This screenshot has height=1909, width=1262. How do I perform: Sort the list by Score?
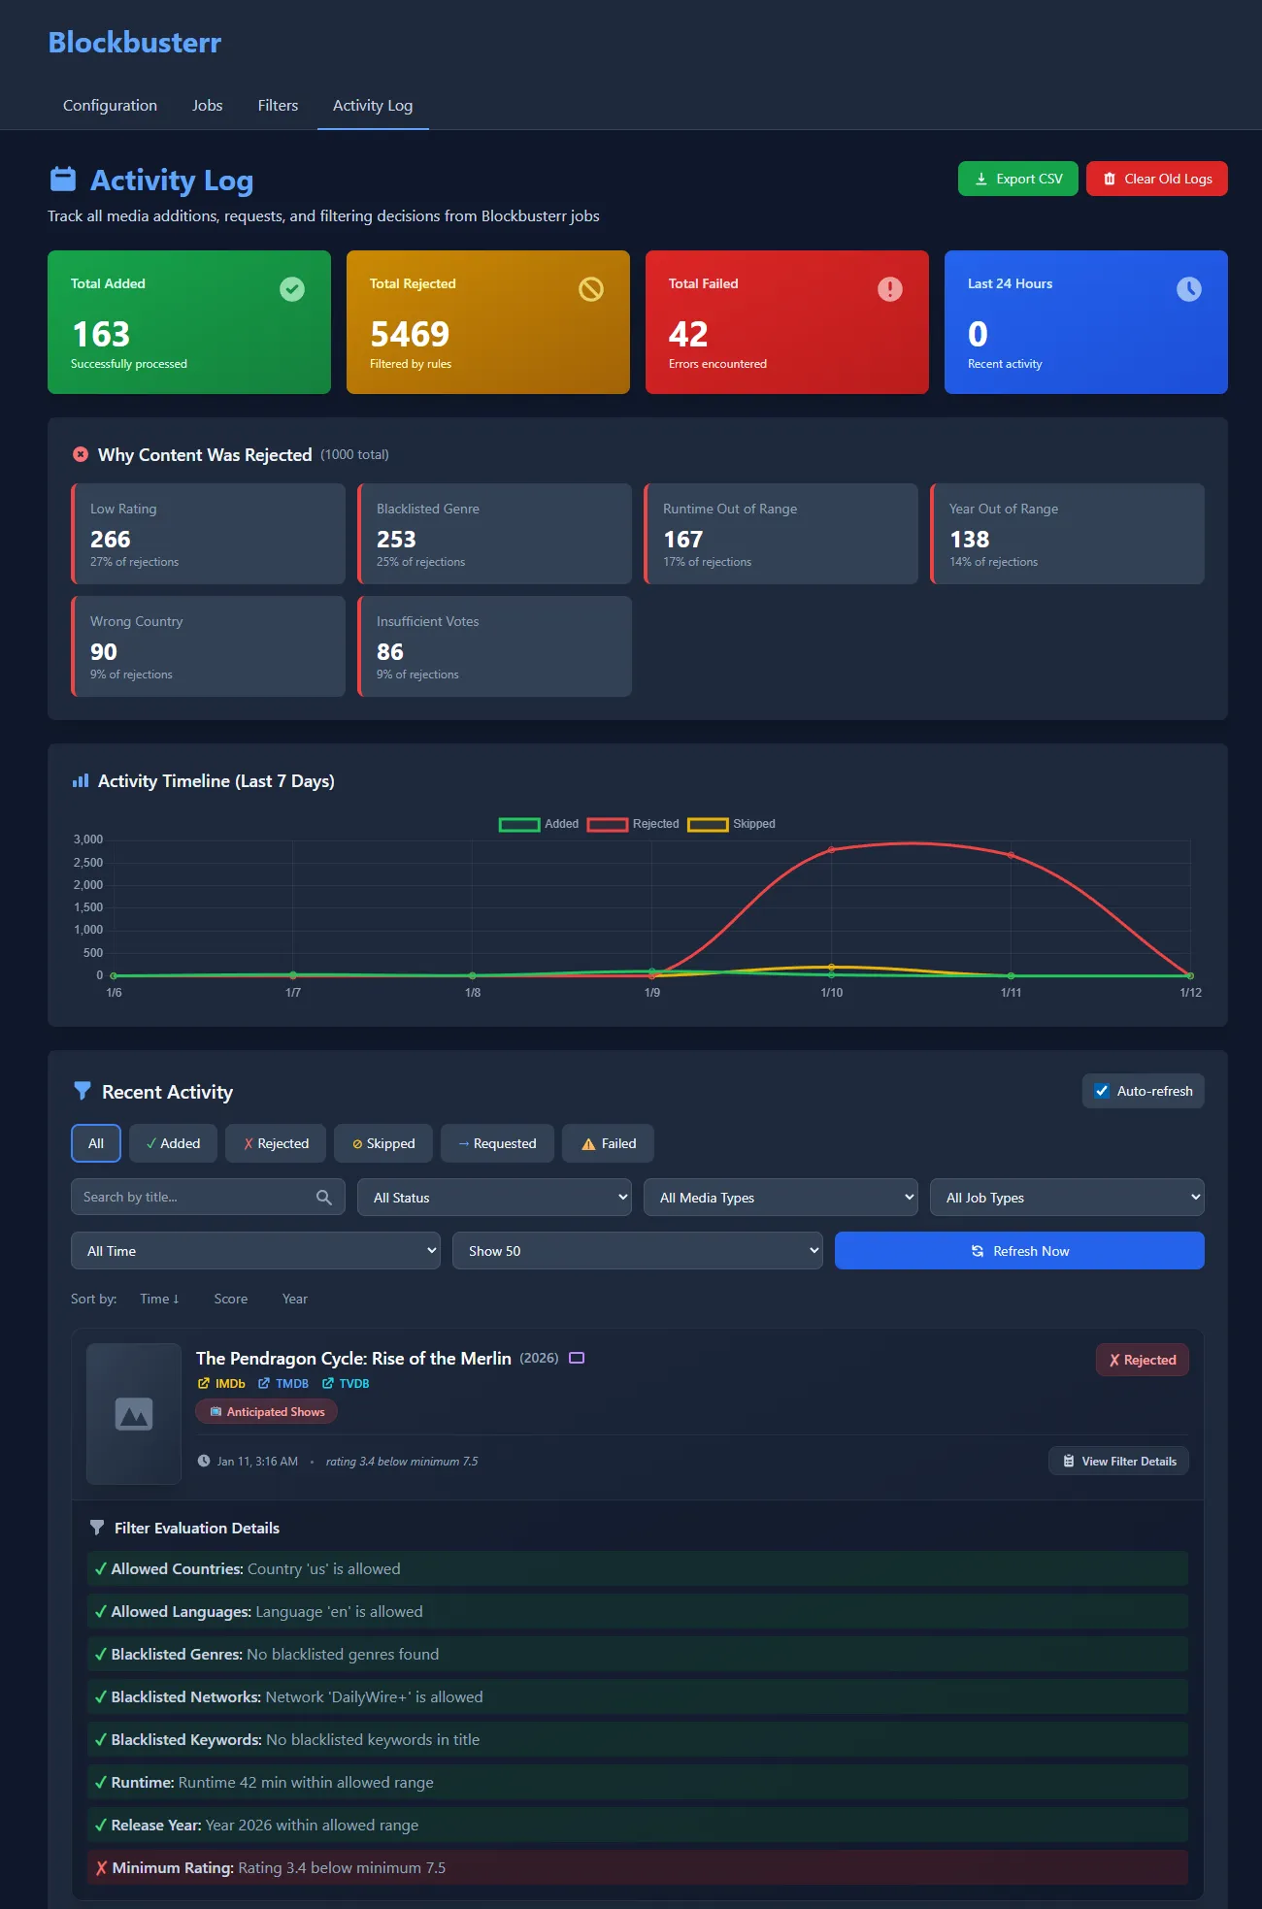point(231,1299)
